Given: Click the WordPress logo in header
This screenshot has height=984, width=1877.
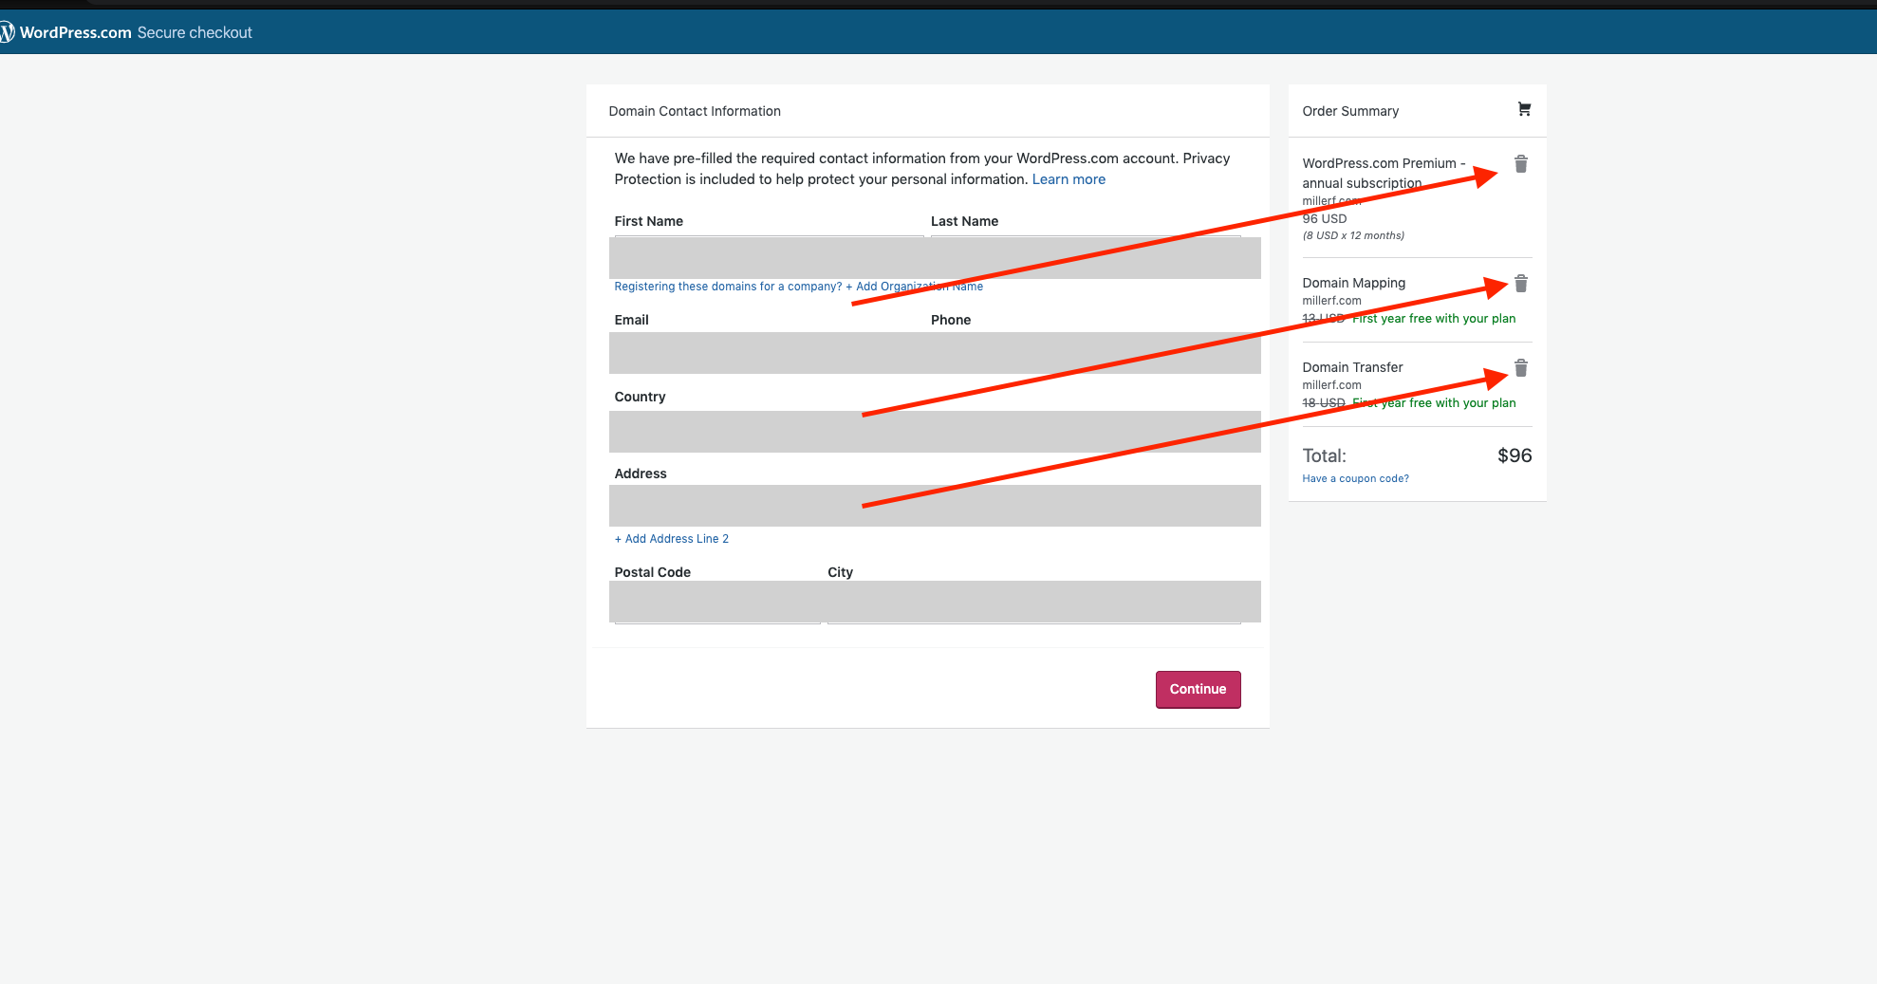Looking at the screenshot, I should coord(8,32).
